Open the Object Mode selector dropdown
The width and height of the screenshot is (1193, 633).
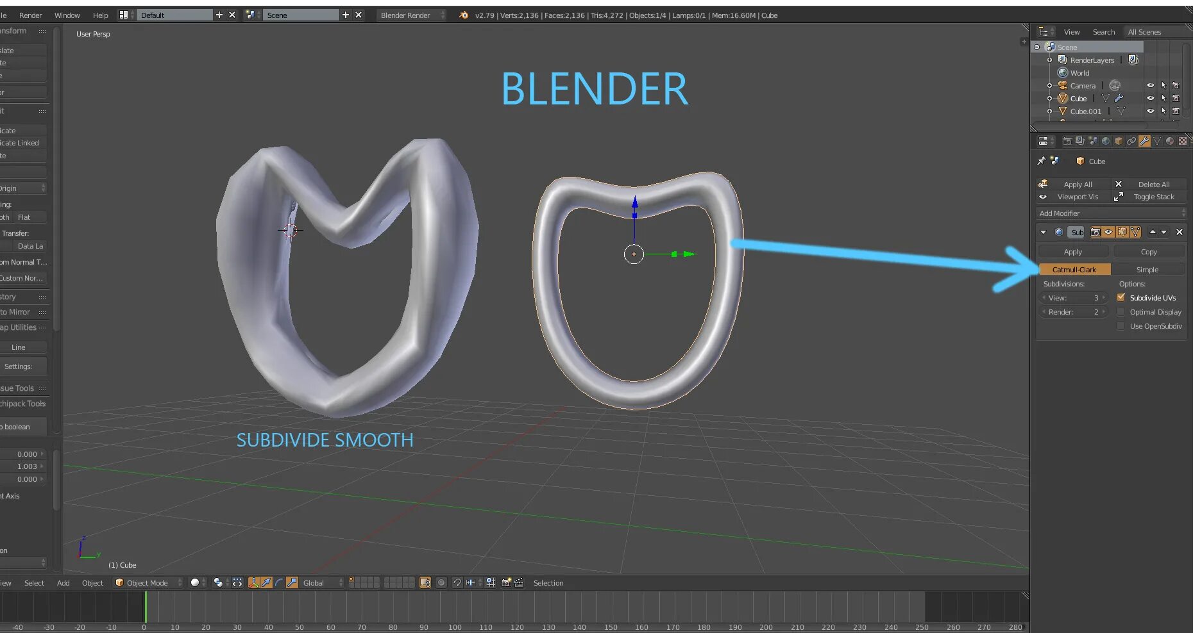pos(148,582)
